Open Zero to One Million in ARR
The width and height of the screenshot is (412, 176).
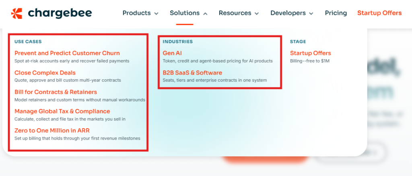point(52,130)
